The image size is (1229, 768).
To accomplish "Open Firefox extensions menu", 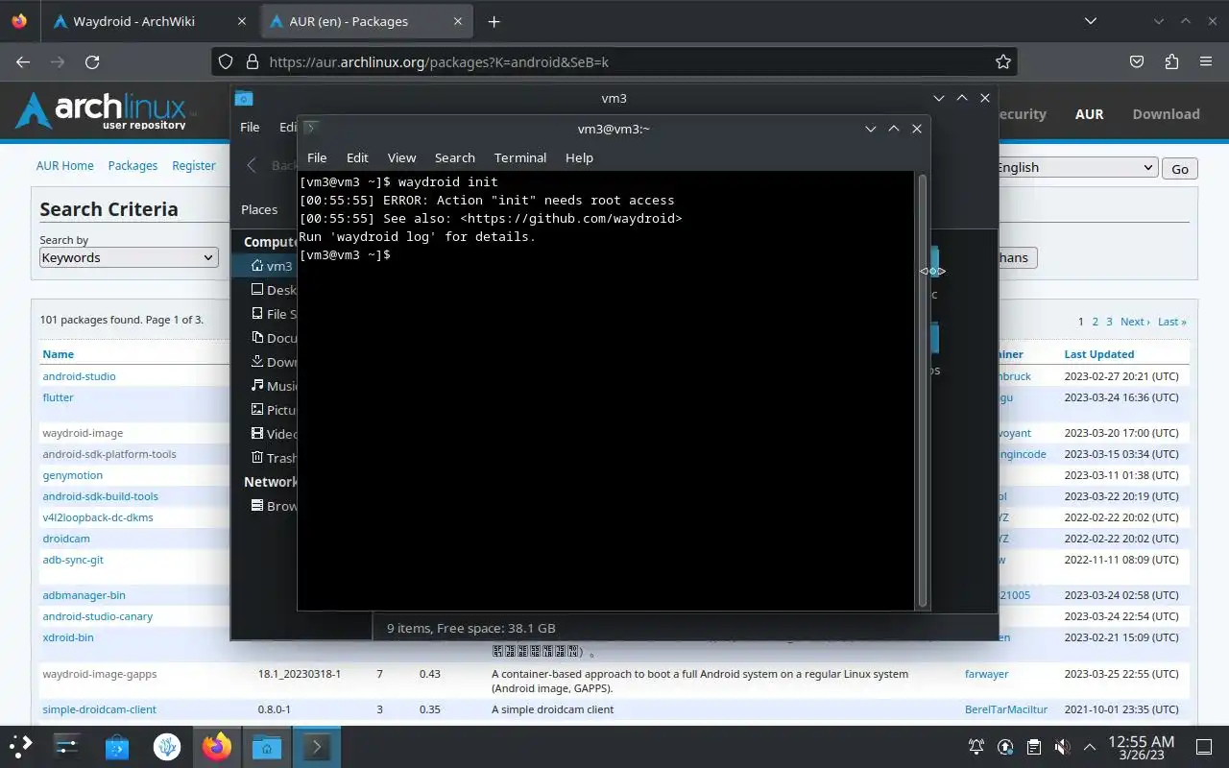I will tap(1171, 61).
